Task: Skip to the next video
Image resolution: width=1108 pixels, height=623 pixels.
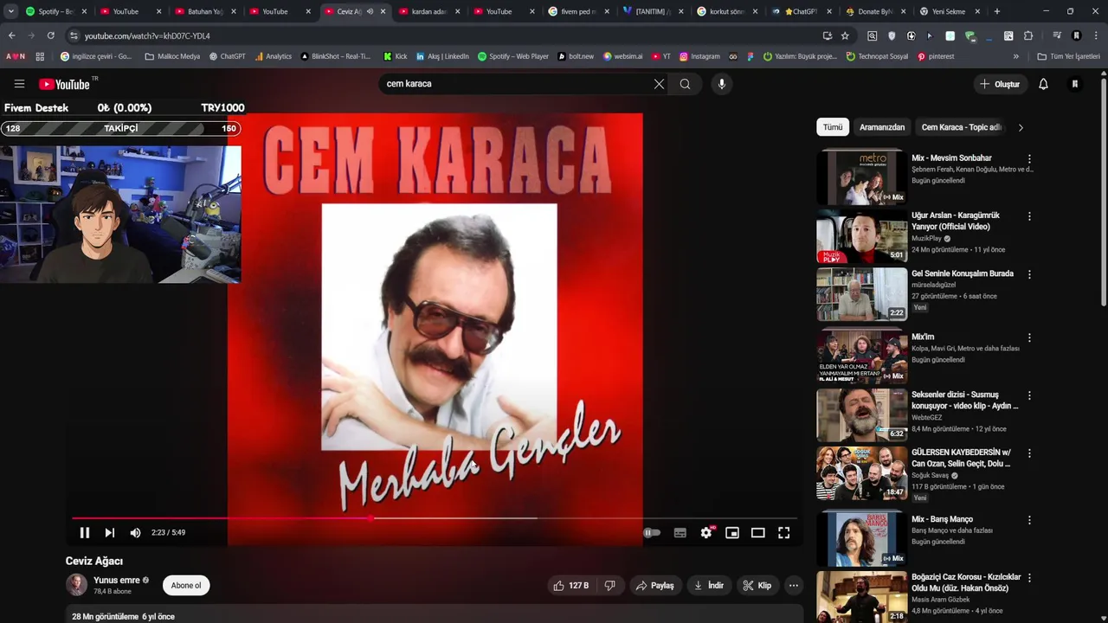Action: 109,533
